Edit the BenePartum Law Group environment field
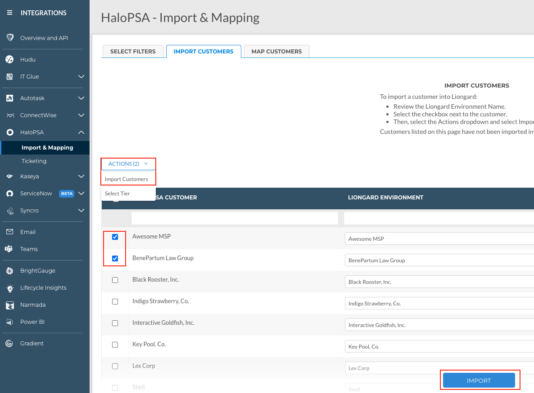 pyautogui.click(x=439, y=260)
